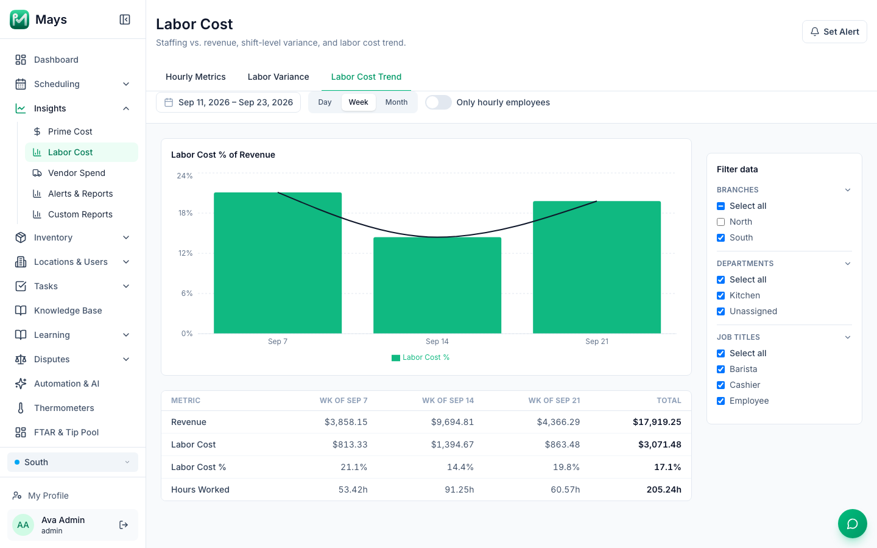
Task: Uncheck the Unassigned department checkbox
Action: tap(721, 311)
